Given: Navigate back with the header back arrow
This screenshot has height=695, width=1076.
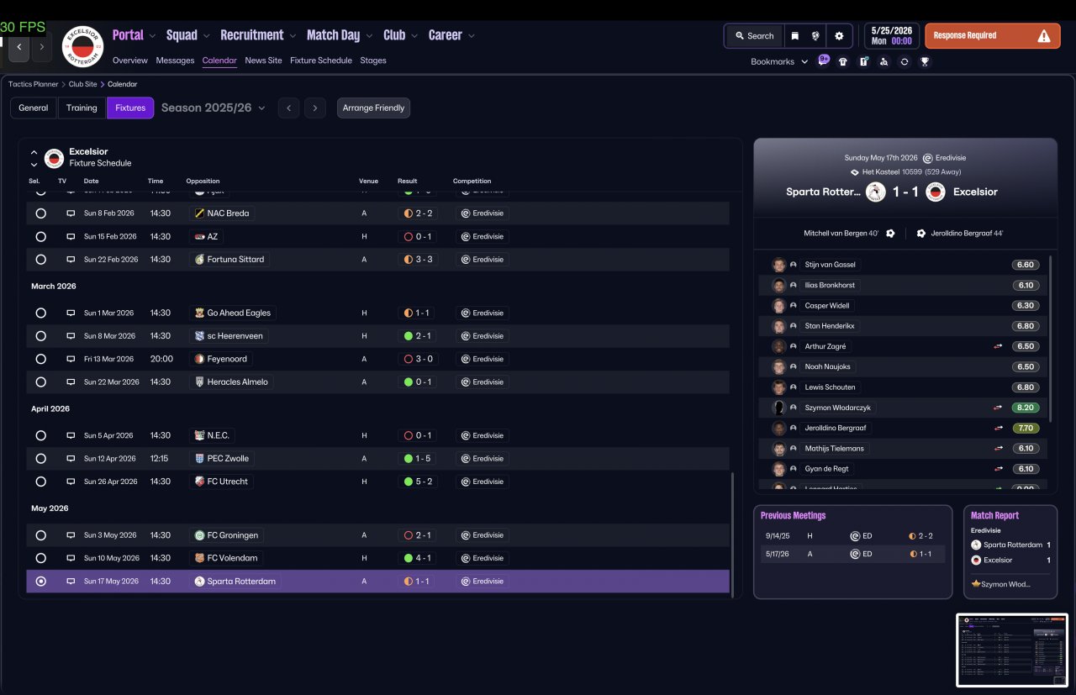Looking at the screenshot, I should tap(19, 47).
